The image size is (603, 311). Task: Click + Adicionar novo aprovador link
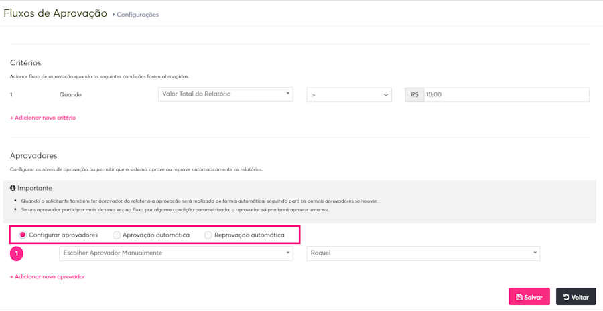click(48, 276)
